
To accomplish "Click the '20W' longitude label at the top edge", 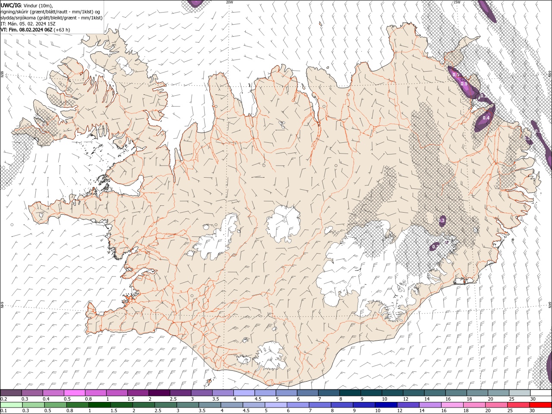I will (x=229, y=2).
